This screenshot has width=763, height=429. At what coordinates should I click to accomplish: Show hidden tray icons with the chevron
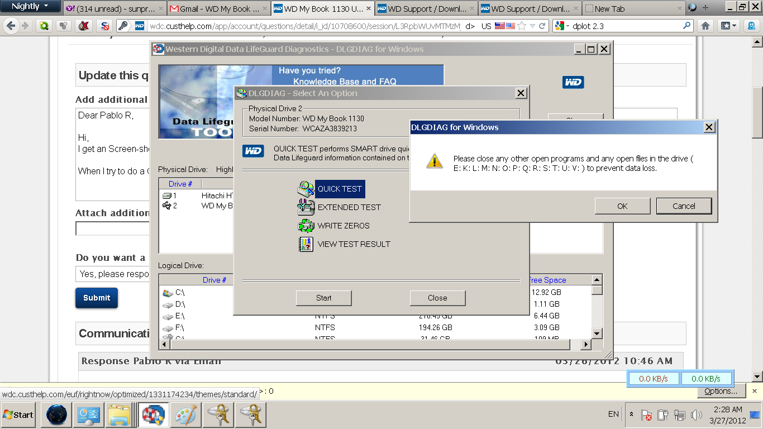[631, 414]
